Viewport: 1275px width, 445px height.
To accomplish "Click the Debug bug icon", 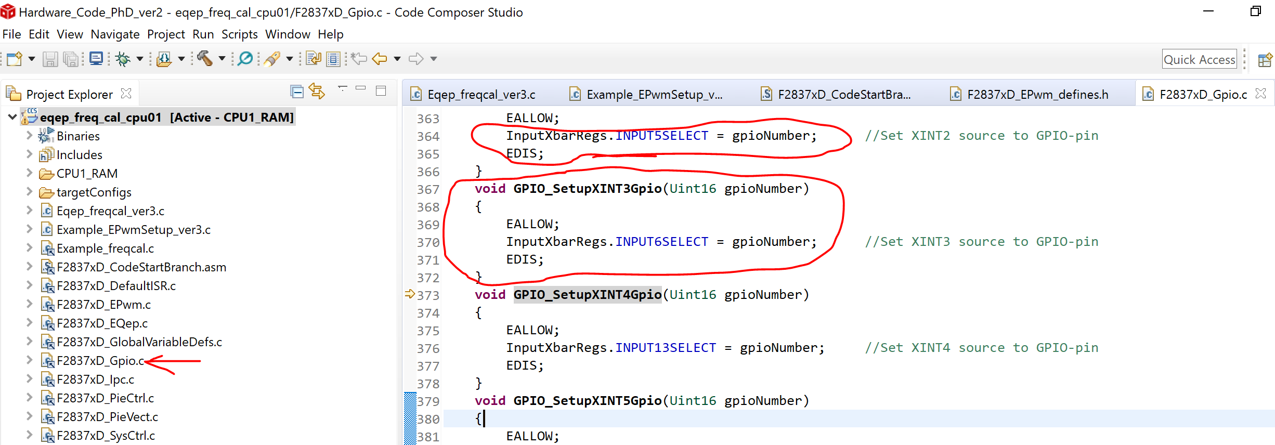I will [x=123, y=59].
